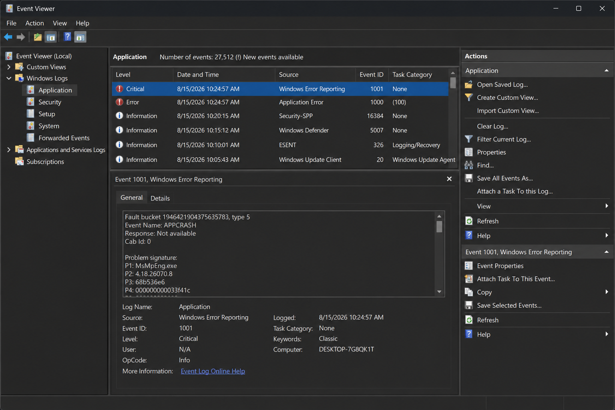Image resolution: width=615 pixels, height=410 pixels.
Task: Select the General tab
Action: pos(131,198)
